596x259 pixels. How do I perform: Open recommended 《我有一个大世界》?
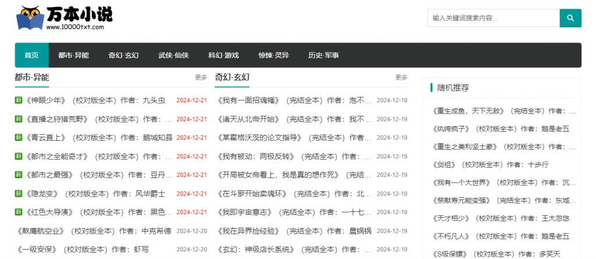pos(503,183)
